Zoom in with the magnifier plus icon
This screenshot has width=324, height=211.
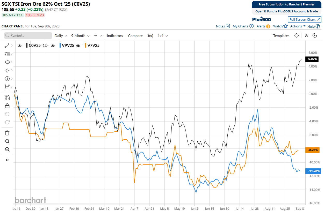[x=7, y=141]
